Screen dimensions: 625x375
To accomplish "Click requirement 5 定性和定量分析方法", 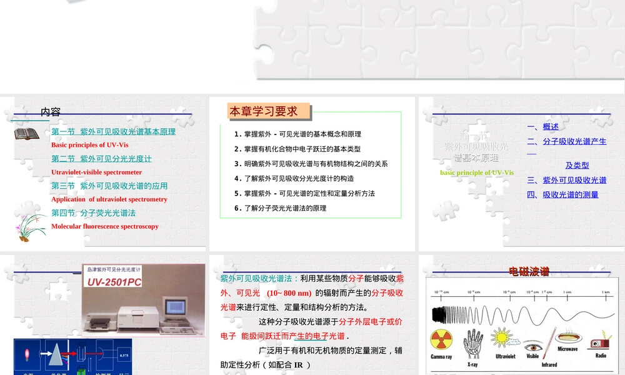I will (x=304, y=193).
